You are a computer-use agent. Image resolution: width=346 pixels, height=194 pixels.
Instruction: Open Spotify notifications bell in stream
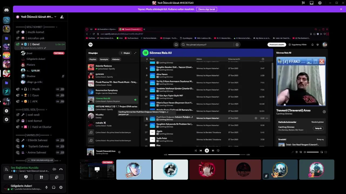(x=312, y=45)
